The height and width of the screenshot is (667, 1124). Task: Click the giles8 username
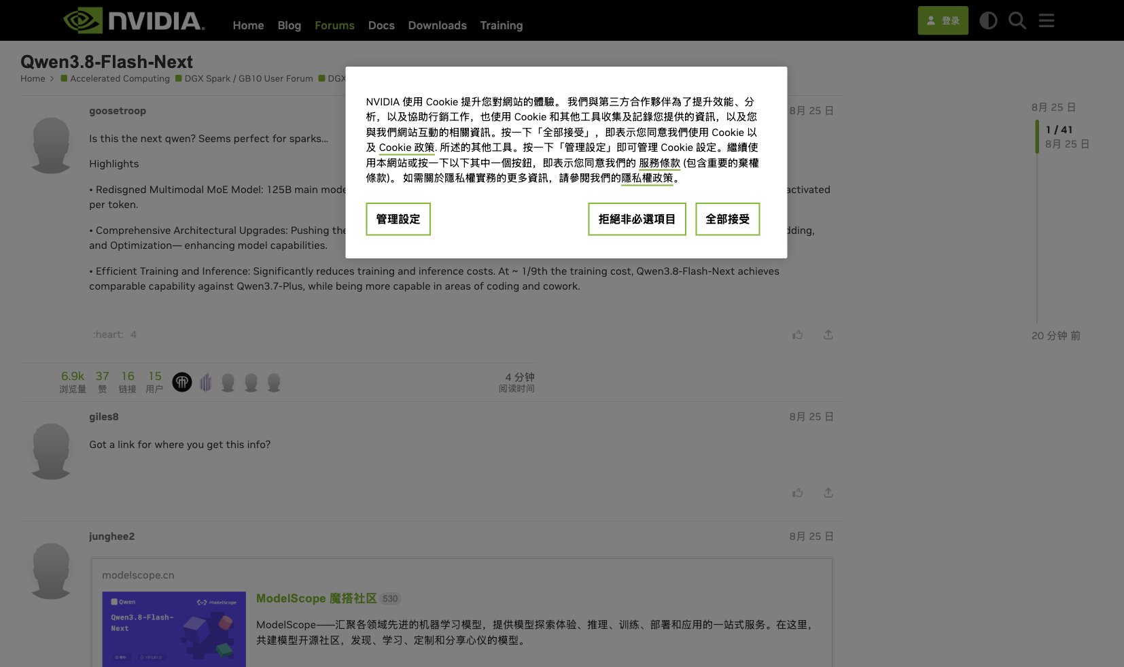[104, 417]
